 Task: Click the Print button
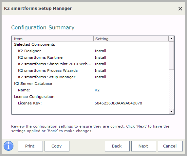click(30, 146)
